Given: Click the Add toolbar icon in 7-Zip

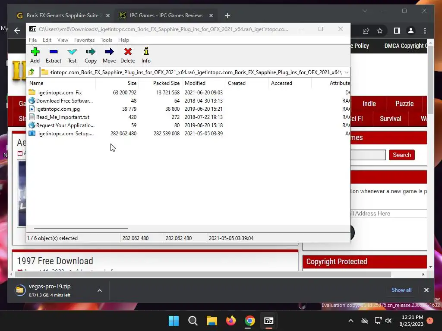Looking at the screenshot, I should point(35,55).
